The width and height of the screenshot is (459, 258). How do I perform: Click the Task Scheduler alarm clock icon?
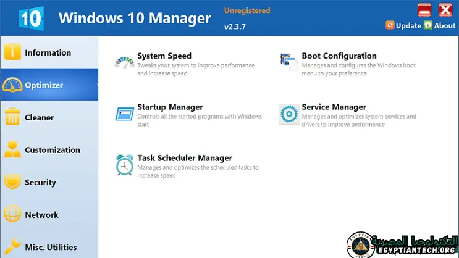click(124, 165)
